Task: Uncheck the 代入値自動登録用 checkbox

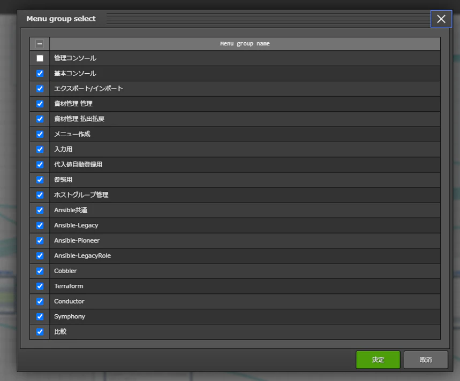Action: (x=40, y=165)
